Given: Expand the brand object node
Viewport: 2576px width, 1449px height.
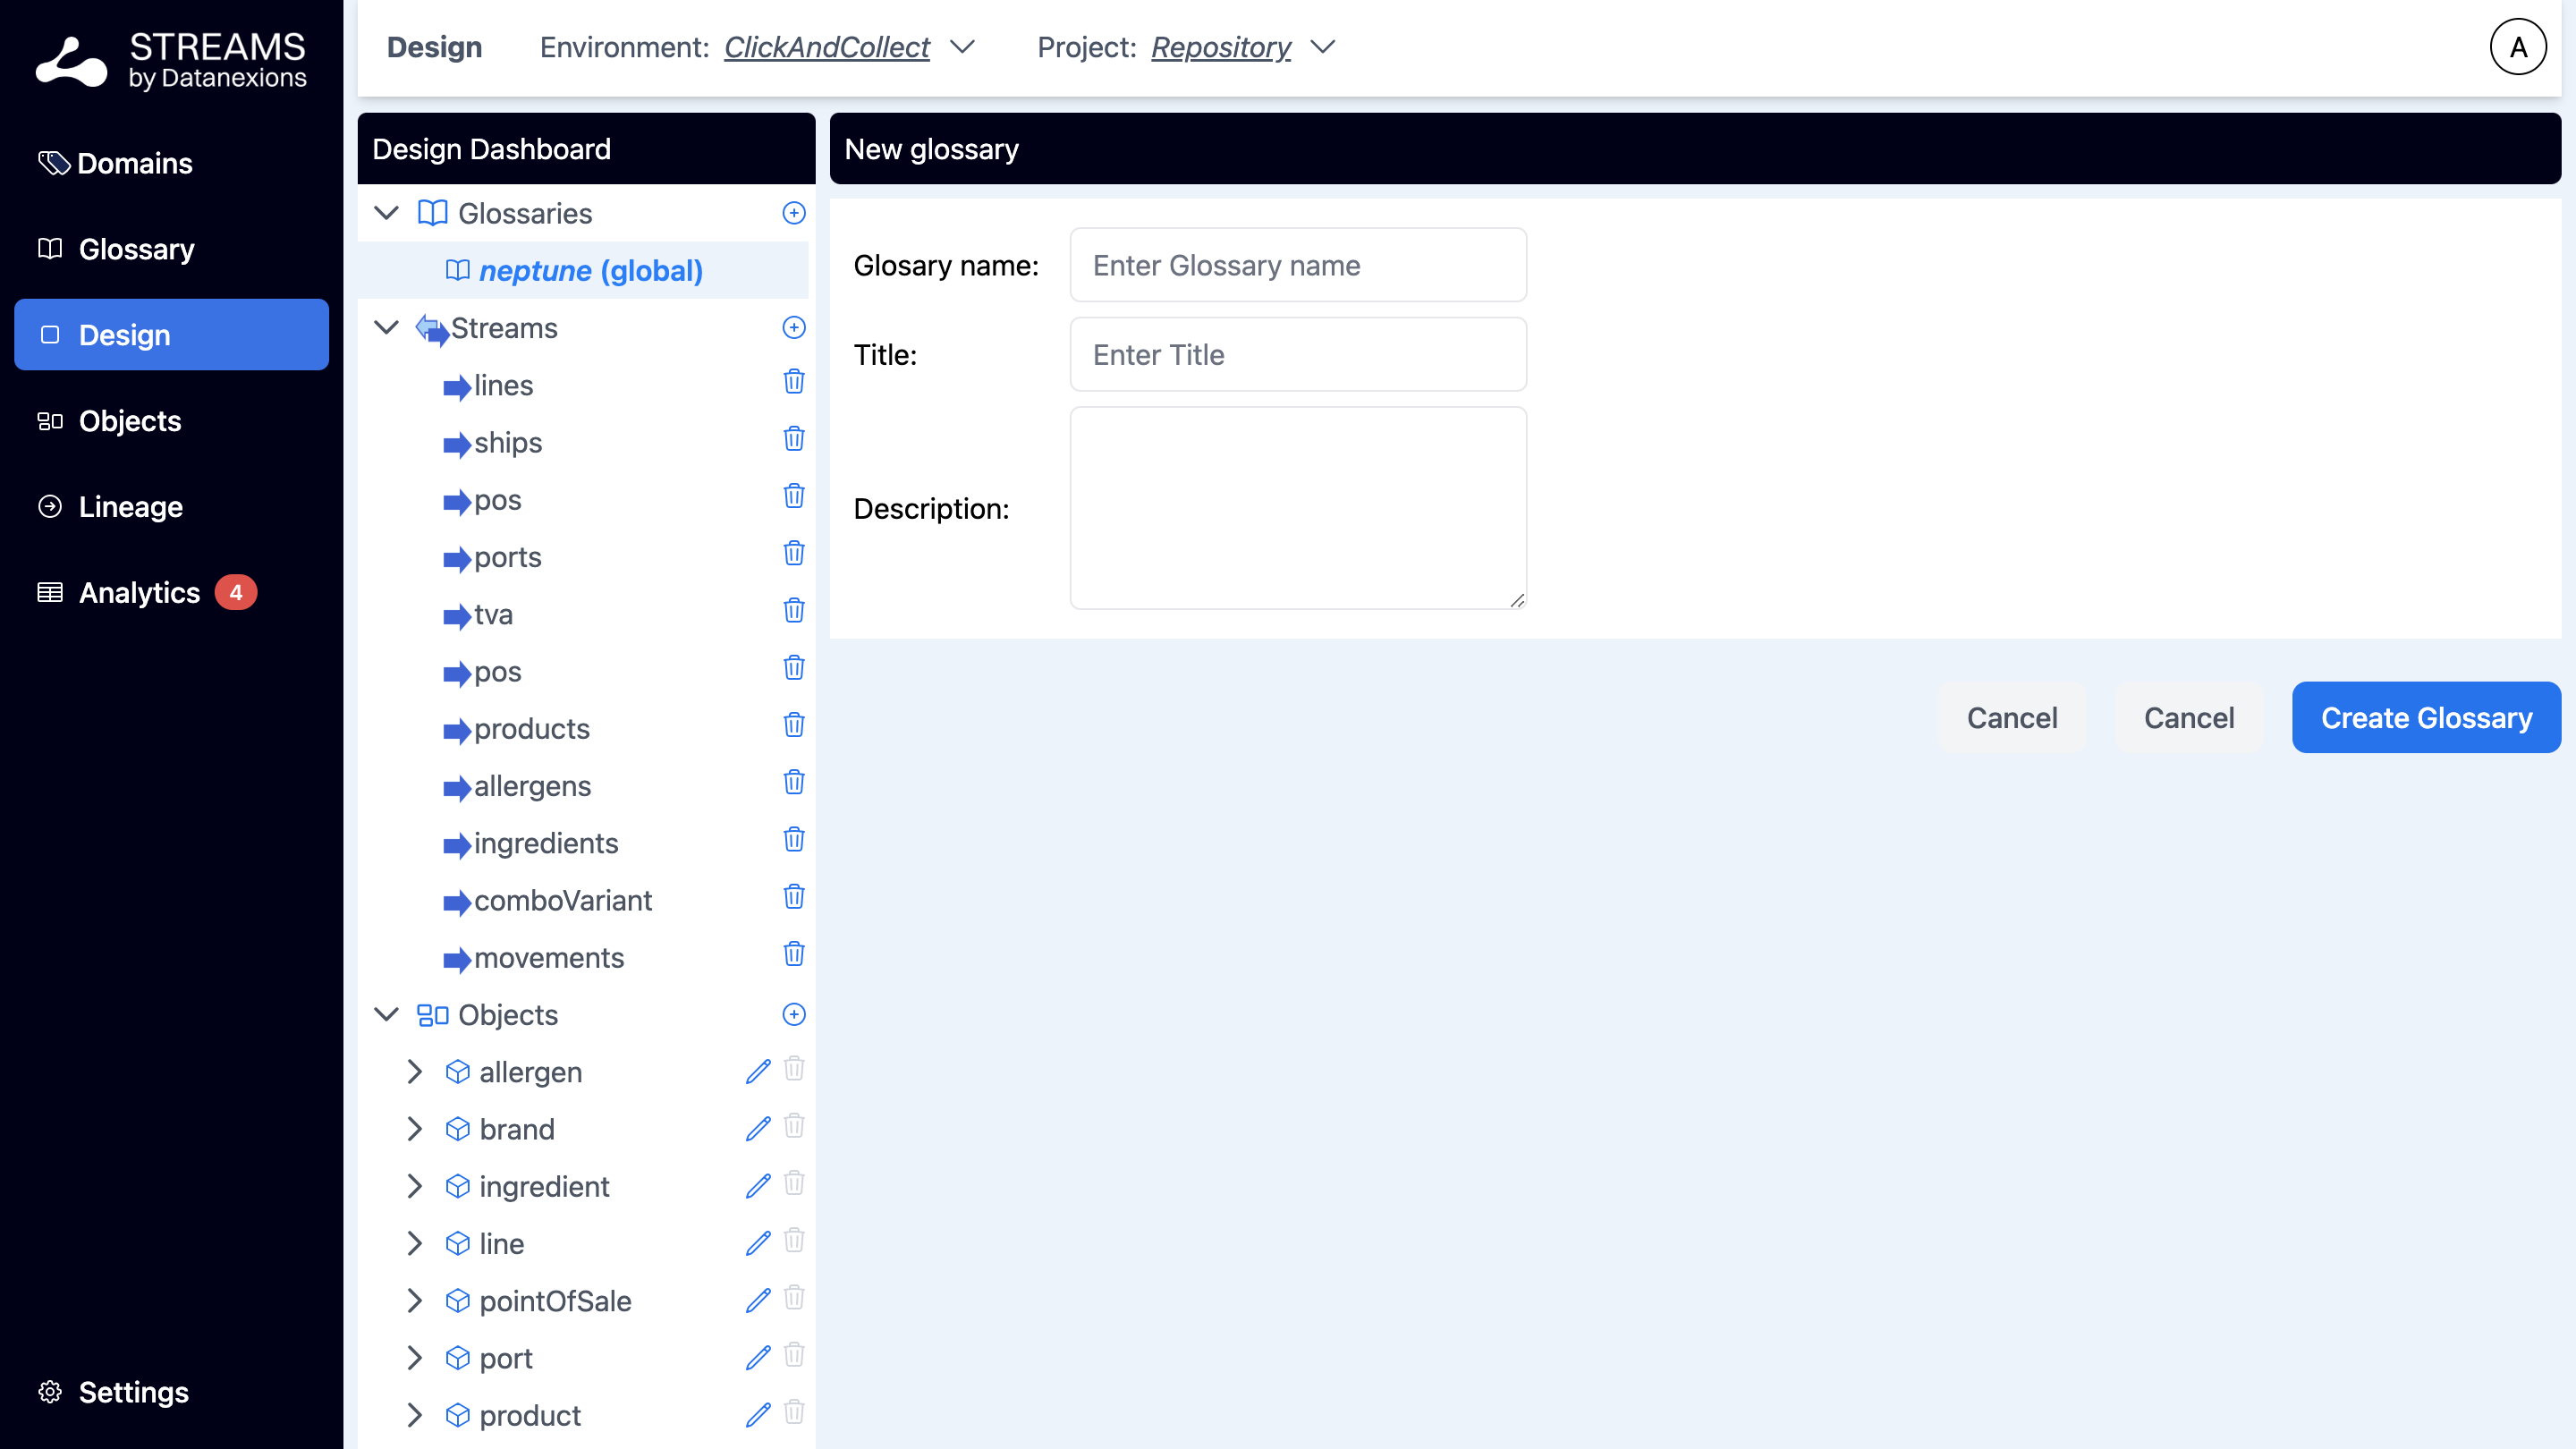Looking at the screenshot, I should click(x=414, y=1129).
